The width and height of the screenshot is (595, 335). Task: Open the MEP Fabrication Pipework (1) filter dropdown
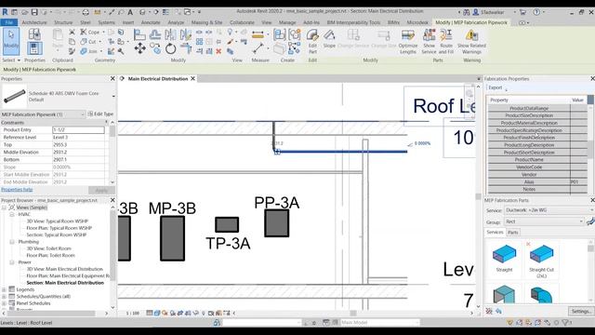pyautogui.click(x=44, y=114)
